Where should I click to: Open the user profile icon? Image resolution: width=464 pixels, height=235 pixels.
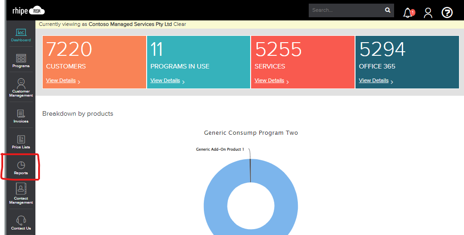(428, 13)
